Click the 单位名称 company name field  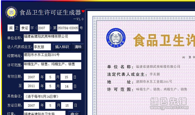[x=52, y=38]
